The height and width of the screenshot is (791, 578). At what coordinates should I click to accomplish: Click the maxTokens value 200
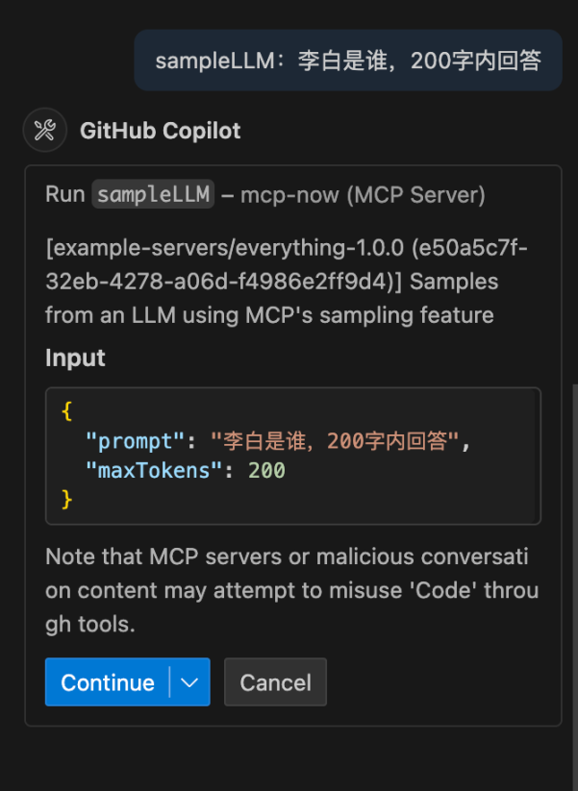266,470
